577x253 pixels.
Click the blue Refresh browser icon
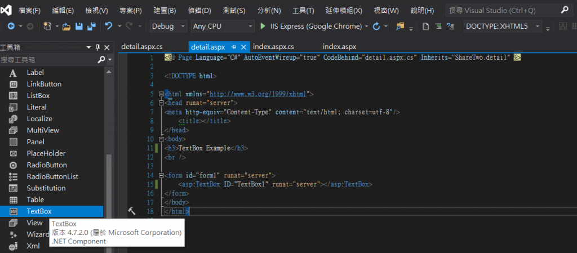coord(376,26)
